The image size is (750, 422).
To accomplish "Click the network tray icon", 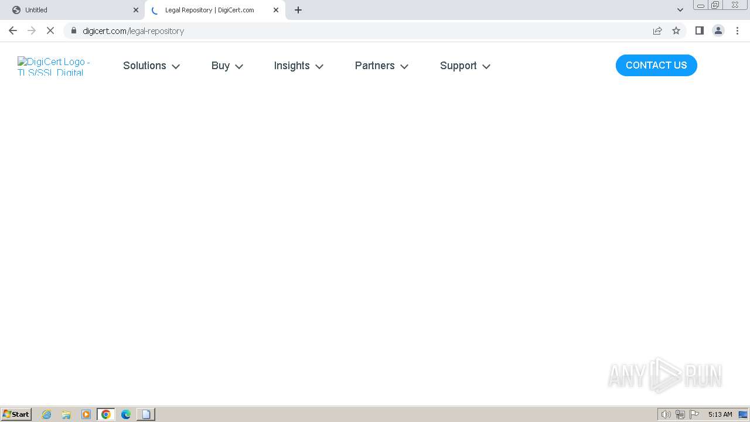I will [x=680, y=414].
